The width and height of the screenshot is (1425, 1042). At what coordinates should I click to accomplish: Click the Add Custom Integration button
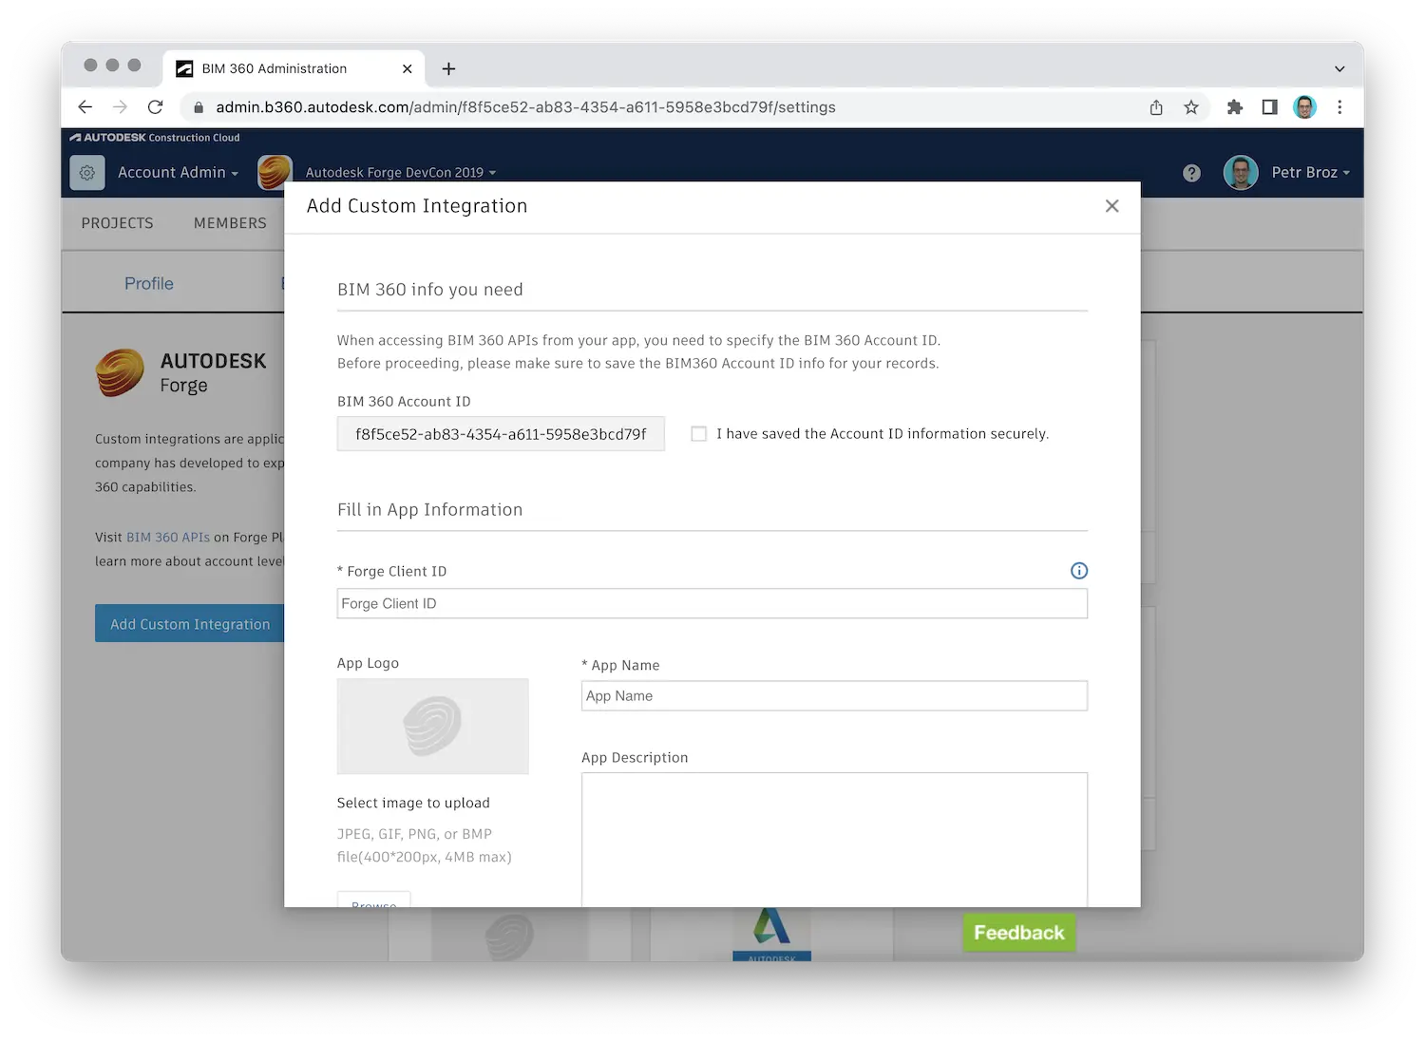point(190,624)
